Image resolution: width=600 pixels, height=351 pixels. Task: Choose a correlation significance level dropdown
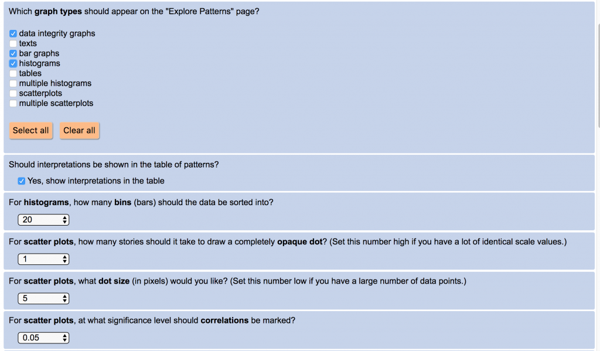[x=44, y=338]
